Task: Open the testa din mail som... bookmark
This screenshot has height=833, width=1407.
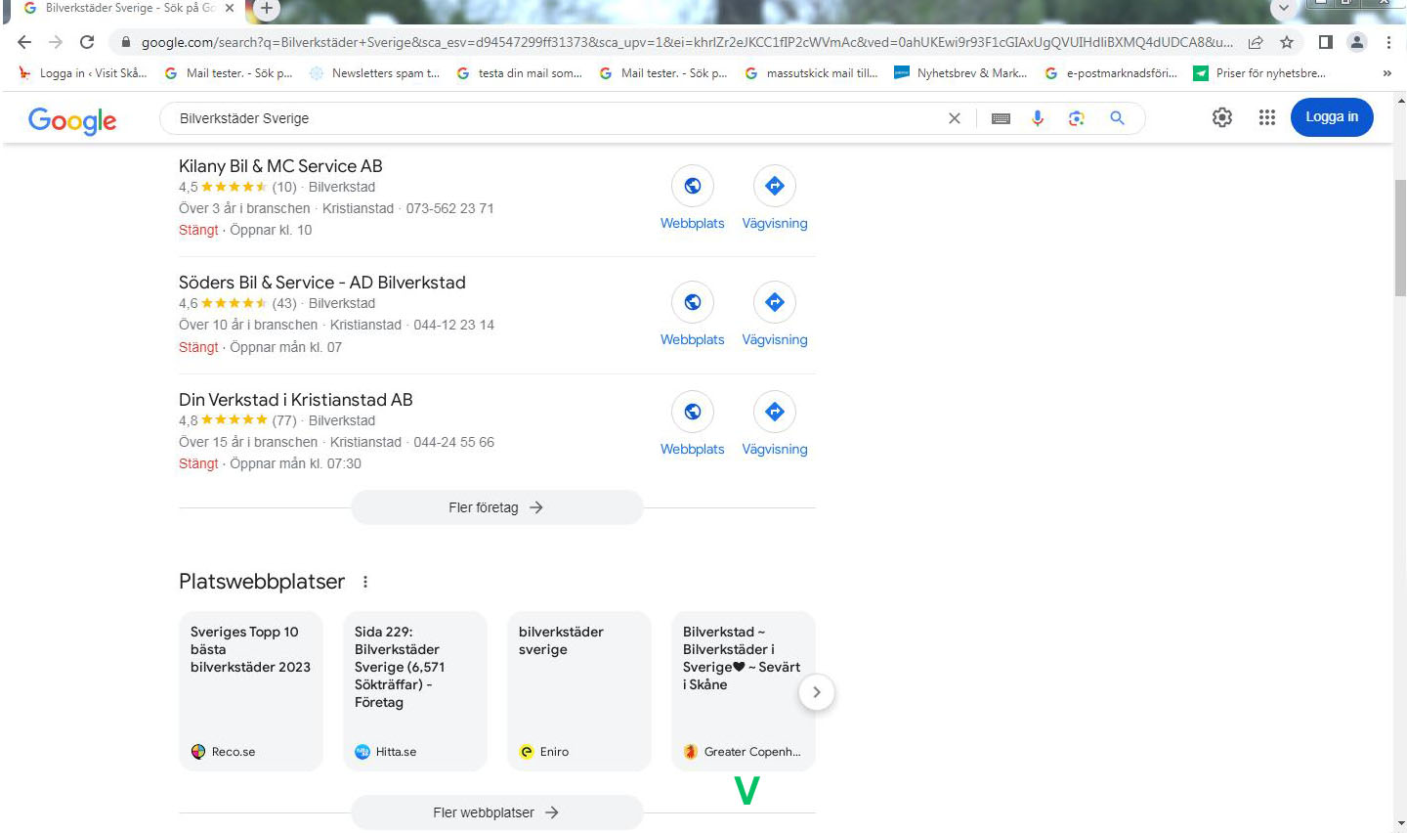Action: (519, 73)
